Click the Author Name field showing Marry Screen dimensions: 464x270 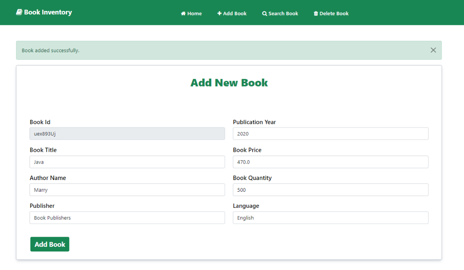(127, 190)
